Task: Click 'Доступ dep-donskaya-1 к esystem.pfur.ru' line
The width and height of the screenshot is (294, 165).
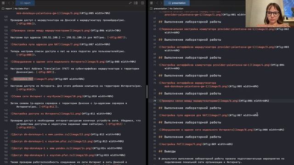Action: (x=68, y=155)
